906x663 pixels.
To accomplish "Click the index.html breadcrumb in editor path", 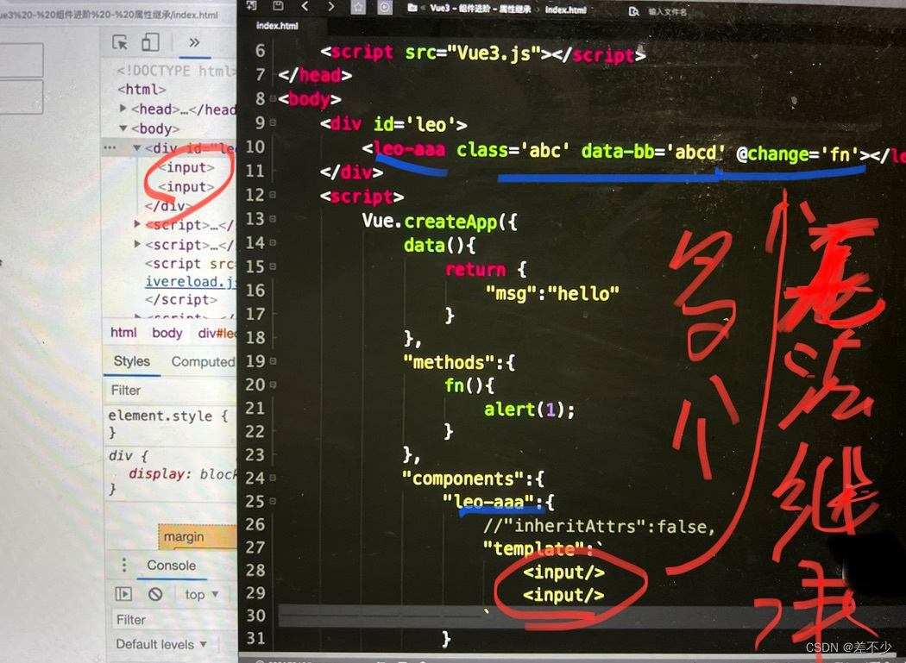I will pos(565,9).
